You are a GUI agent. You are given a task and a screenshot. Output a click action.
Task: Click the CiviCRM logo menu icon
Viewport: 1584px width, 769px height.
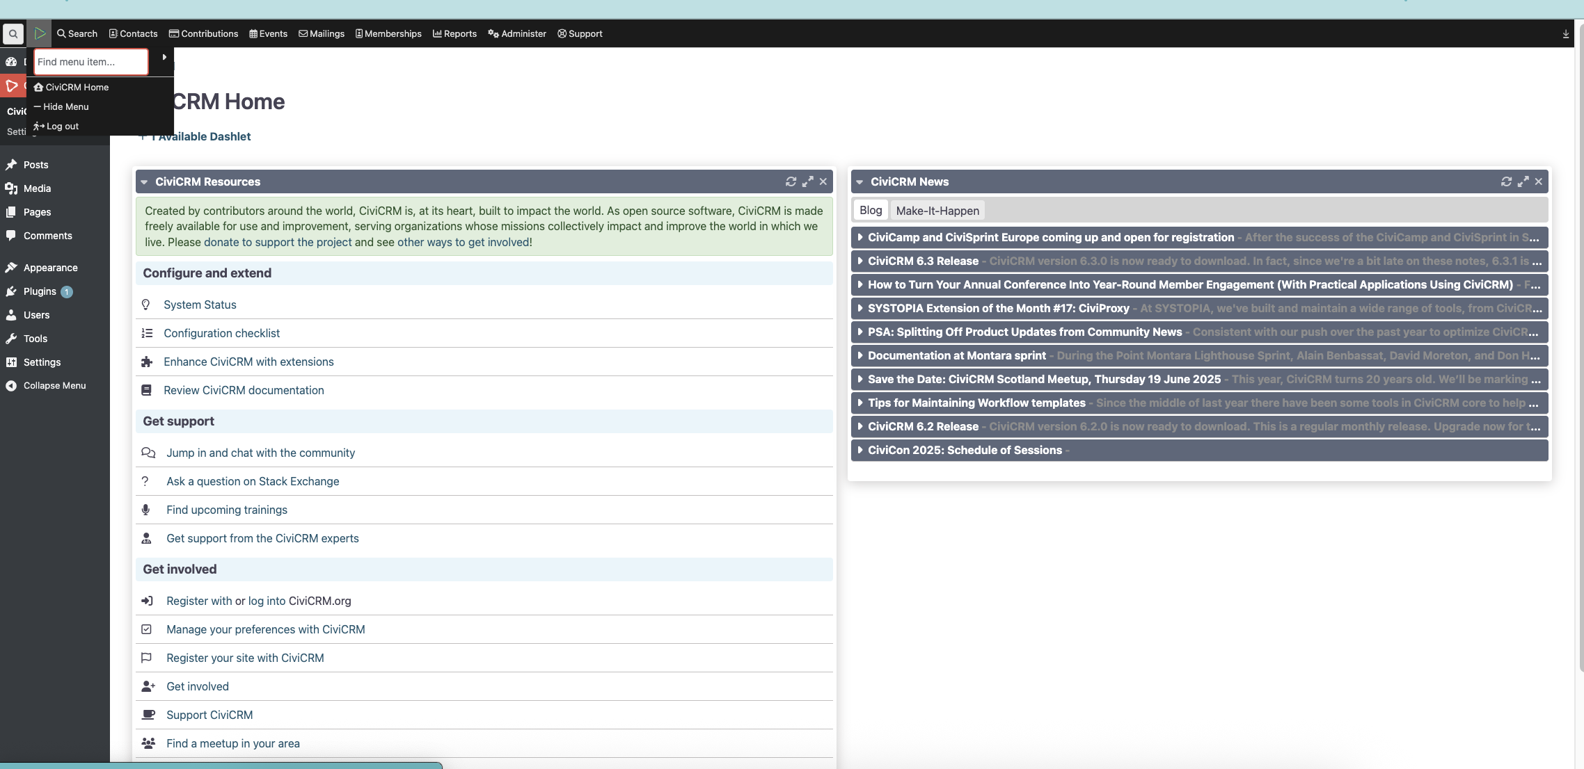(x=40, y=33)
